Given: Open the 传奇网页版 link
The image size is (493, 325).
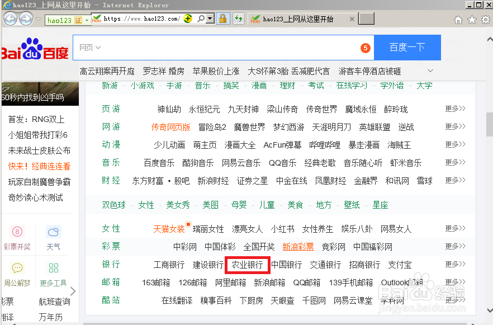Looking at the screenshot, I should [x=170, y=127].
